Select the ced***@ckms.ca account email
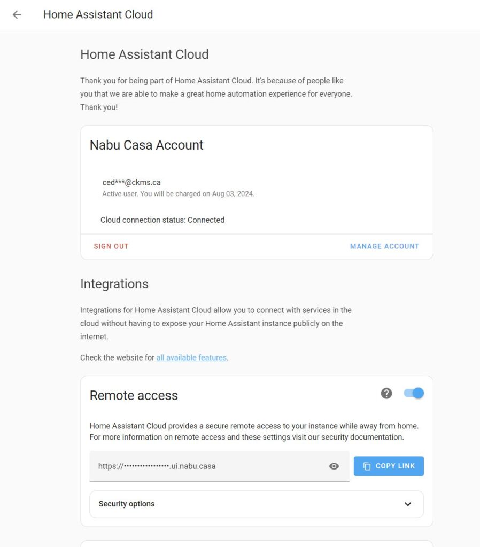The height and width of the screenshot is (547, 480). [x=131, y=182]
